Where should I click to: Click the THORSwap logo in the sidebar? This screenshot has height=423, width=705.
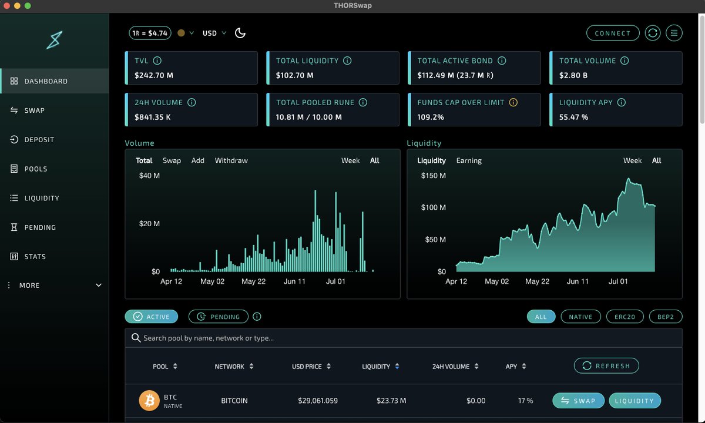[x=55, y=40]
